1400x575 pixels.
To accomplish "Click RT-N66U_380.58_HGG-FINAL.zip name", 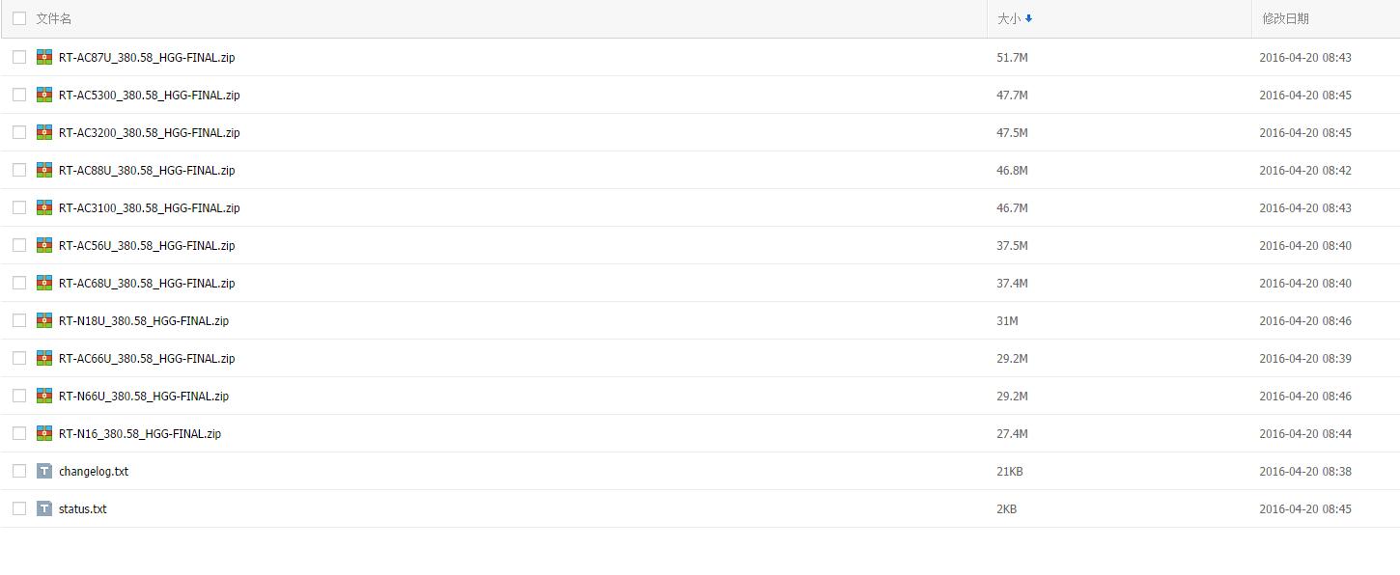I will point(144,396).
